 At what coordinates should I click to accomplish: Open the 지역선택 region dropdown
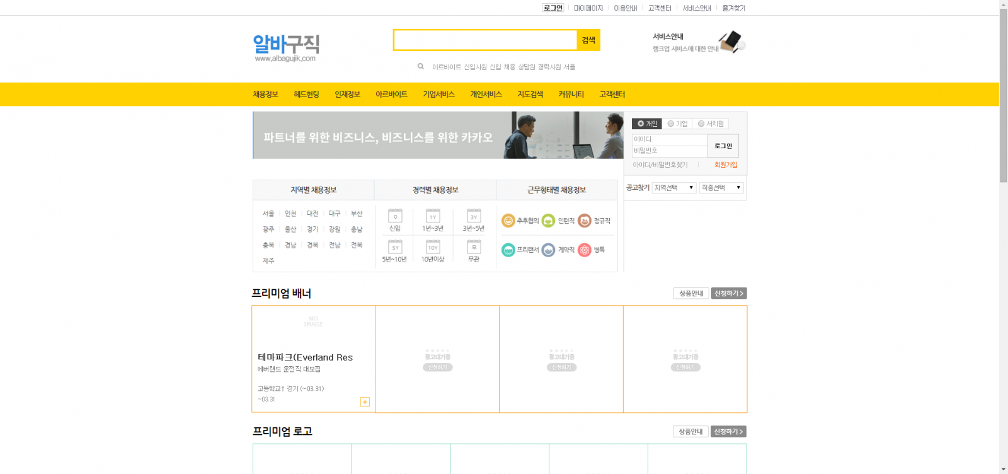[x=674, y=188]
